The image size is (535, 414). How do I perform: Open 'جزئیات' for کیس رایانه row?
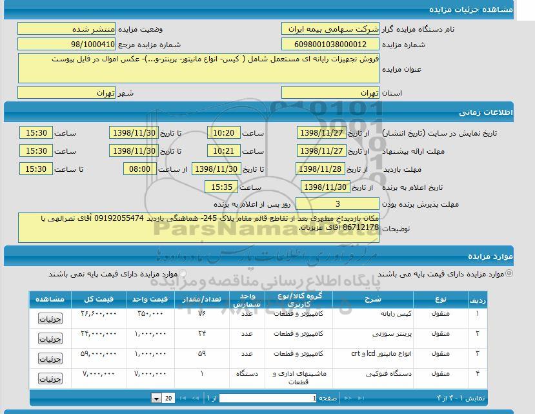[50, 319]
